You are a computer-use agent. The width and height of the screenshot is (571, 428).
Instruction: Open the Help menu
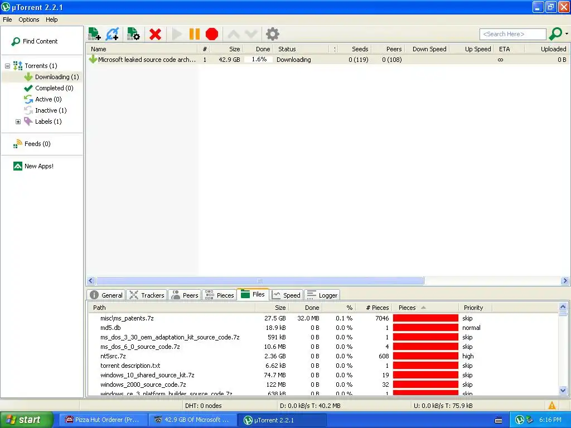[52, 20]
